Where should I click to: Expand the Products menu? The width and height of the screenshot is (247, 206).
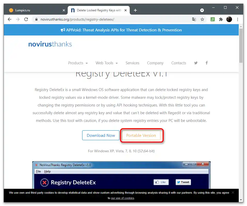point(78,63)
